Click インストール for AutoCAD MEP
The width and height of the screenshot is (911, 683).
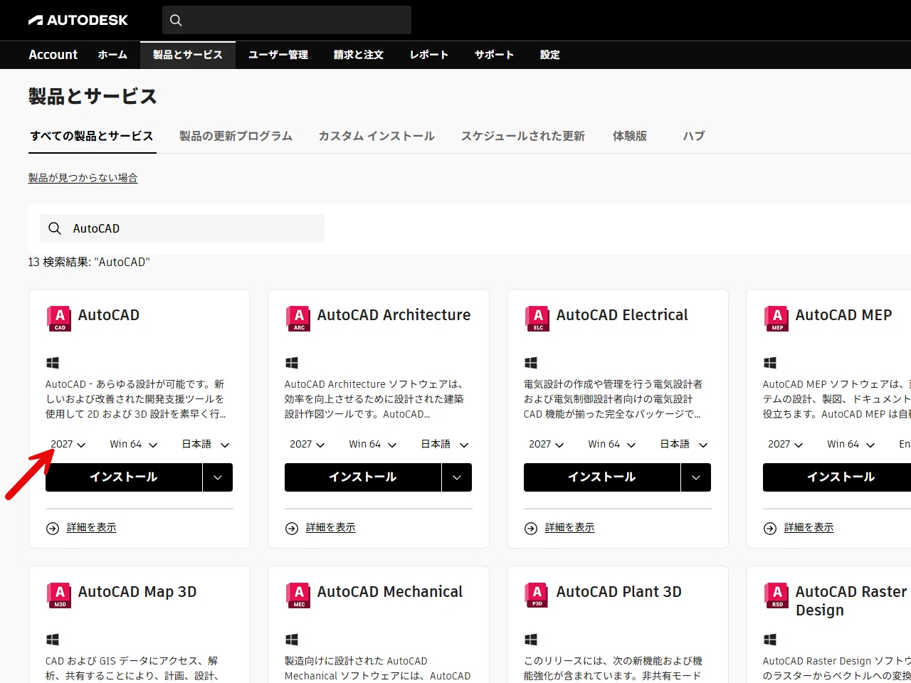coord(837,477)
